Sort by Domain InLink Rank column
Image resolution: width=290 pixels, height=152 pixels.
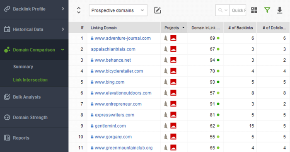(x=205, y=28)
